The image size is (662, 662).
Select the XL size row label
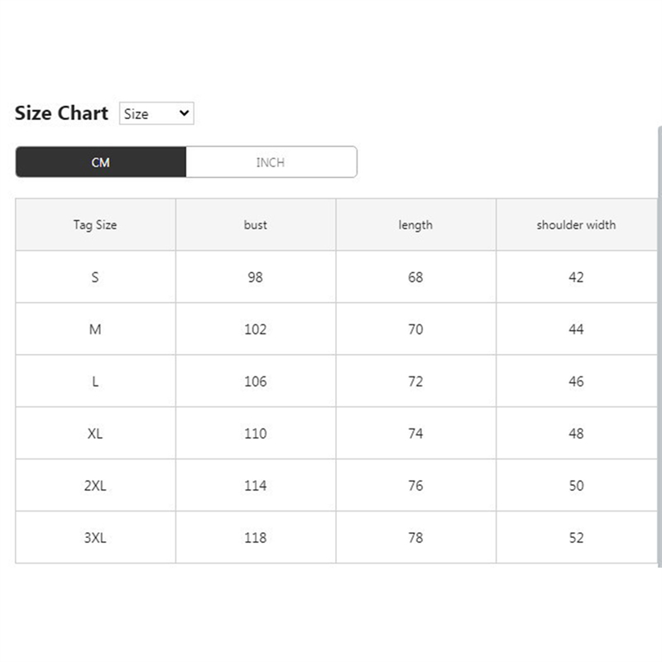click(x=95, y=434)
